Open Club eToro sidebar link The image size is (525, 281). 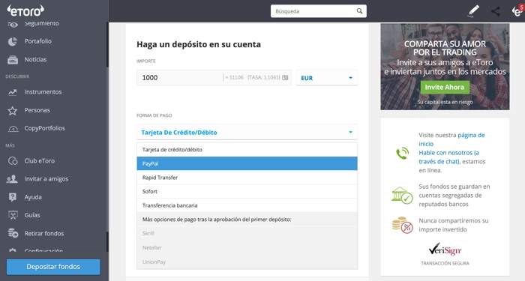pos(40,161)
